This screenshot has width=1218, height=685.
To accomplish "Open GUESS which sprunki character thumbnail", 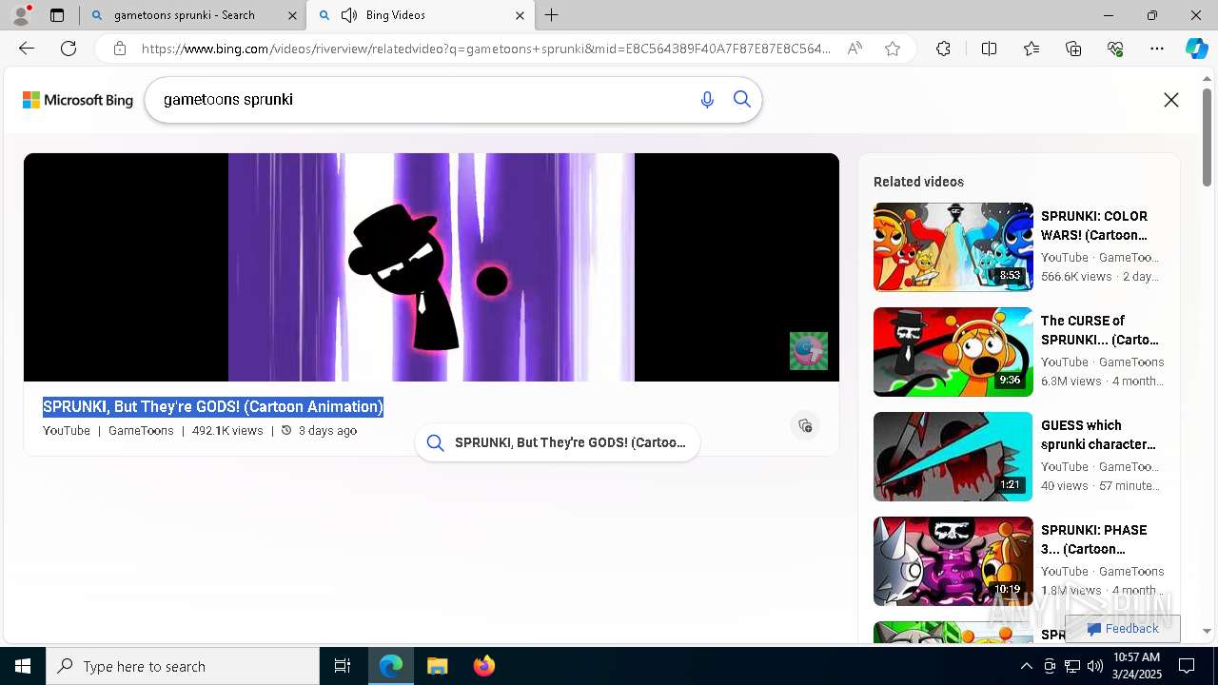I will point(953,457).
